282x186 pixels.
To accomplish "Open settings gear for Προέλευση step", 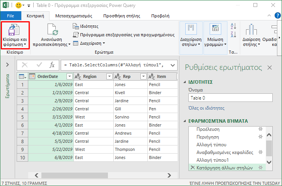I will point(260,129).
